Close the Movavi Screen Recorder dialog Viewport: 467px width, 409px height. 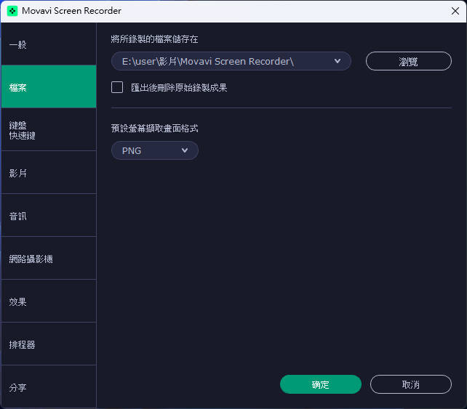(x=455, y=11)
